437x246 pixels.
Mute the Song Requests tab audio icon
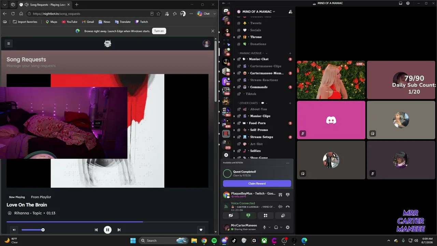(x=27, y=4)
